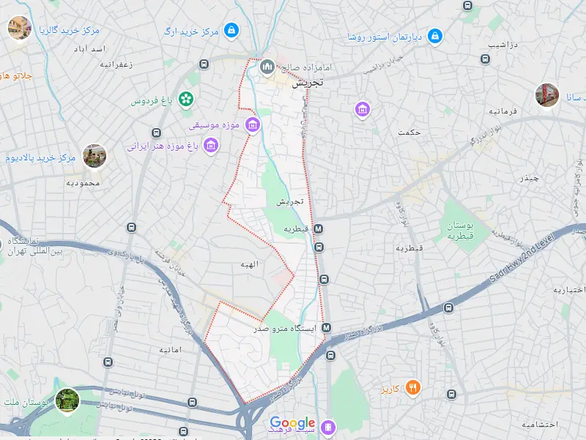The image size is (586, 440).
Task: Click the مرکز خرید ارگ shopping pin
Action: tap(231, 30)
